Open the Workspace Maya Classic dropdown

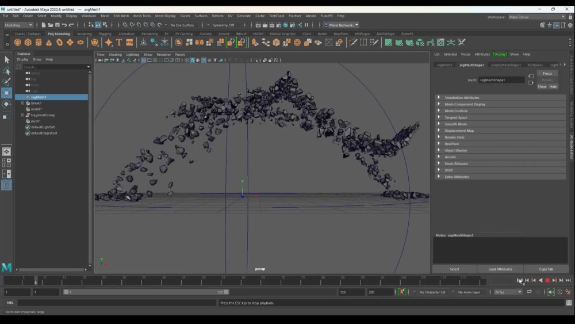[536, 17]
